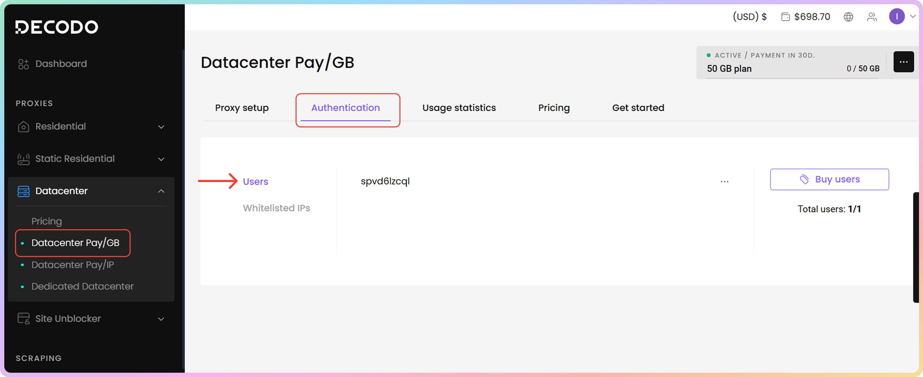Screen dimensions: 923x377
Task: Open the team members icon in header
Action: [x=872, y=17]
